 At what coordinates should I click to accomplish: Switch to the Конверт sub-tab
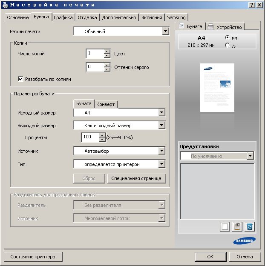[106, 104]
